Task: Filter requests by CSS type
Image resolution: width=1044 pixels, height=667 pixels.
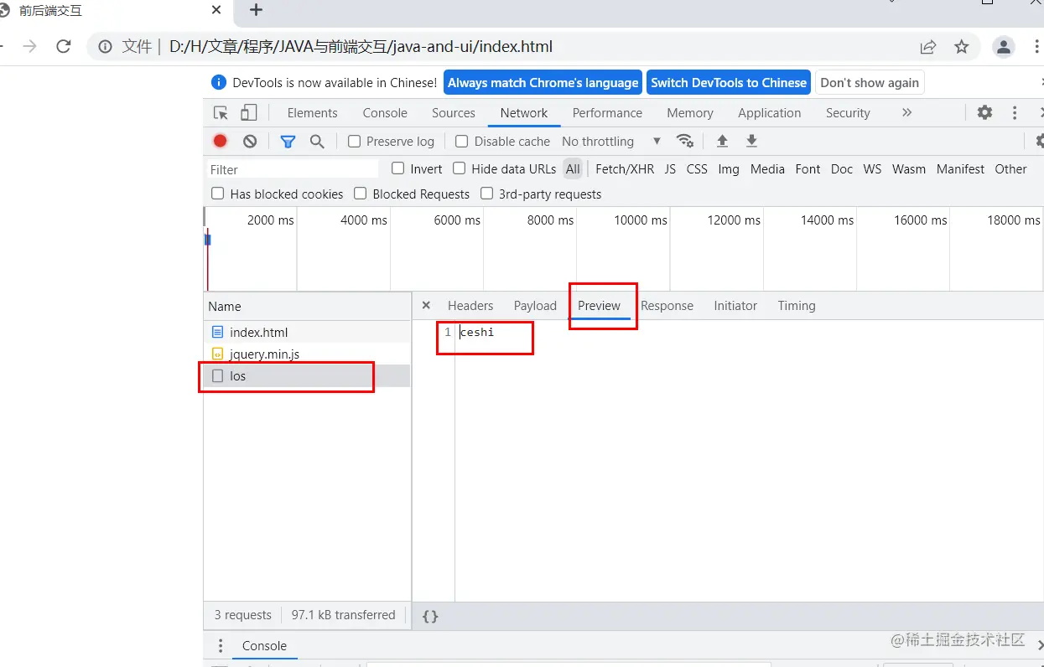Action: [697, 169]
